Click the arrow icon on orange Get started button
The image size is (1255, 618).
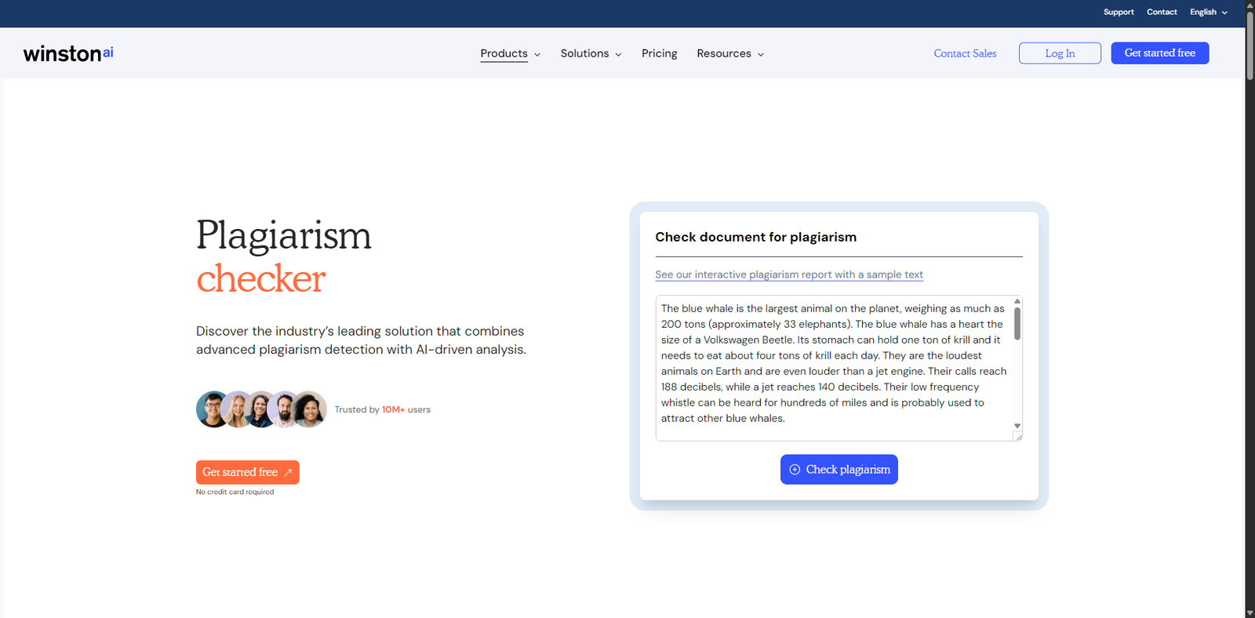288,472
